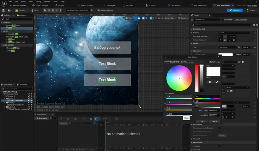This screenshot has height=151, width=259.
Task: Click the red saturation vertical slider
Action: coord(197,78)
